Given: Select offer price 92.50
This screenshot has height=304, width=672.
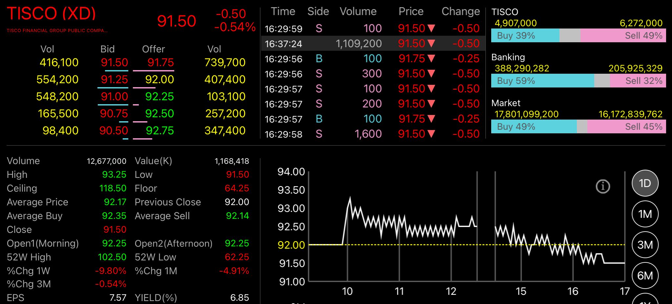Looking at the screenshot, I should (x=159, y=113).
